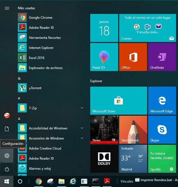
Task: Launch Adobe Reader XI in Más usadas
Action: tap(51, 27)
